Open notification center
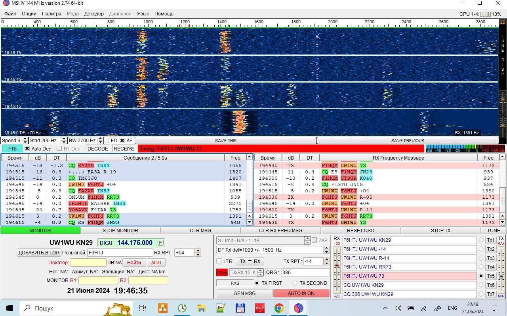Viewport: 507px width, 316px height. (494, 308)
